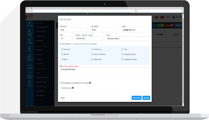Toggle Reassignment/Cancellation Of Interviewer checkbox
Viewport: 209px width, 120px height.
(60, 83)
